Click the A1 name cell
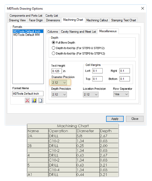The height and width of the screenshot is (181, 152). point(38,175)
